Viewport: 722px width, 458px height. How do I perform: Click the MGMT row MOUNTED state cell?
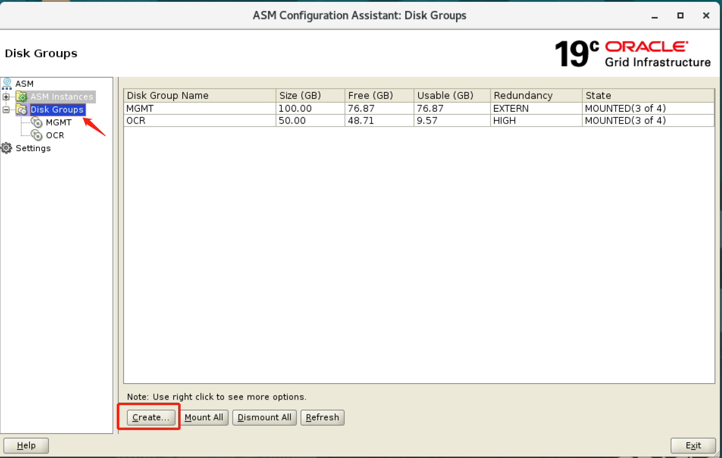648,108
